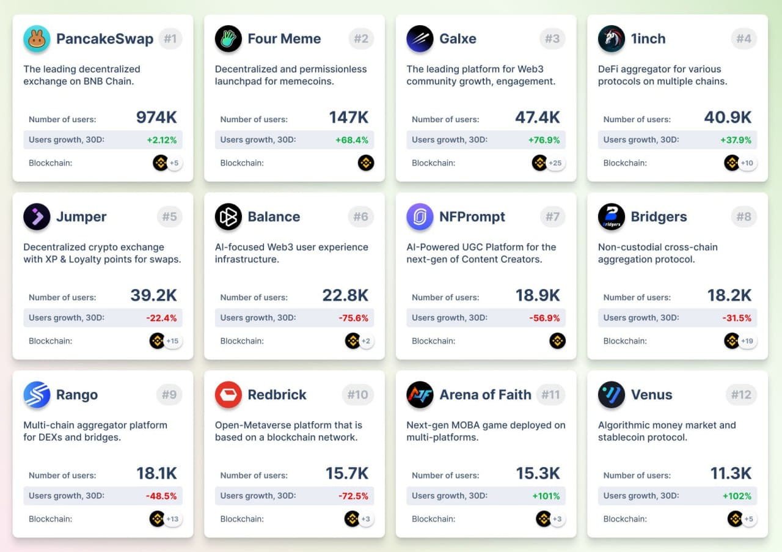Screen dimensions: 782x552
Task: Expand Bridgers' +19 blockchains badge
Action: [x=747, y=341]
